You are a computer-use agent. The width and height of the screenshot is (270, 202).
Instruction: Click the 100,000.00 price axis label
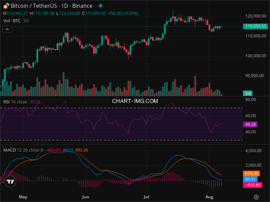[256, 56]
